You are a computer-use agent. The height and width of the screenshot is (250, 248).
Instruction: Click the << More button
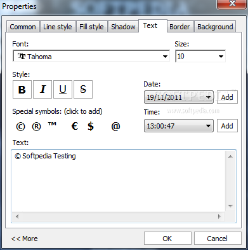[x=25, y=239]
